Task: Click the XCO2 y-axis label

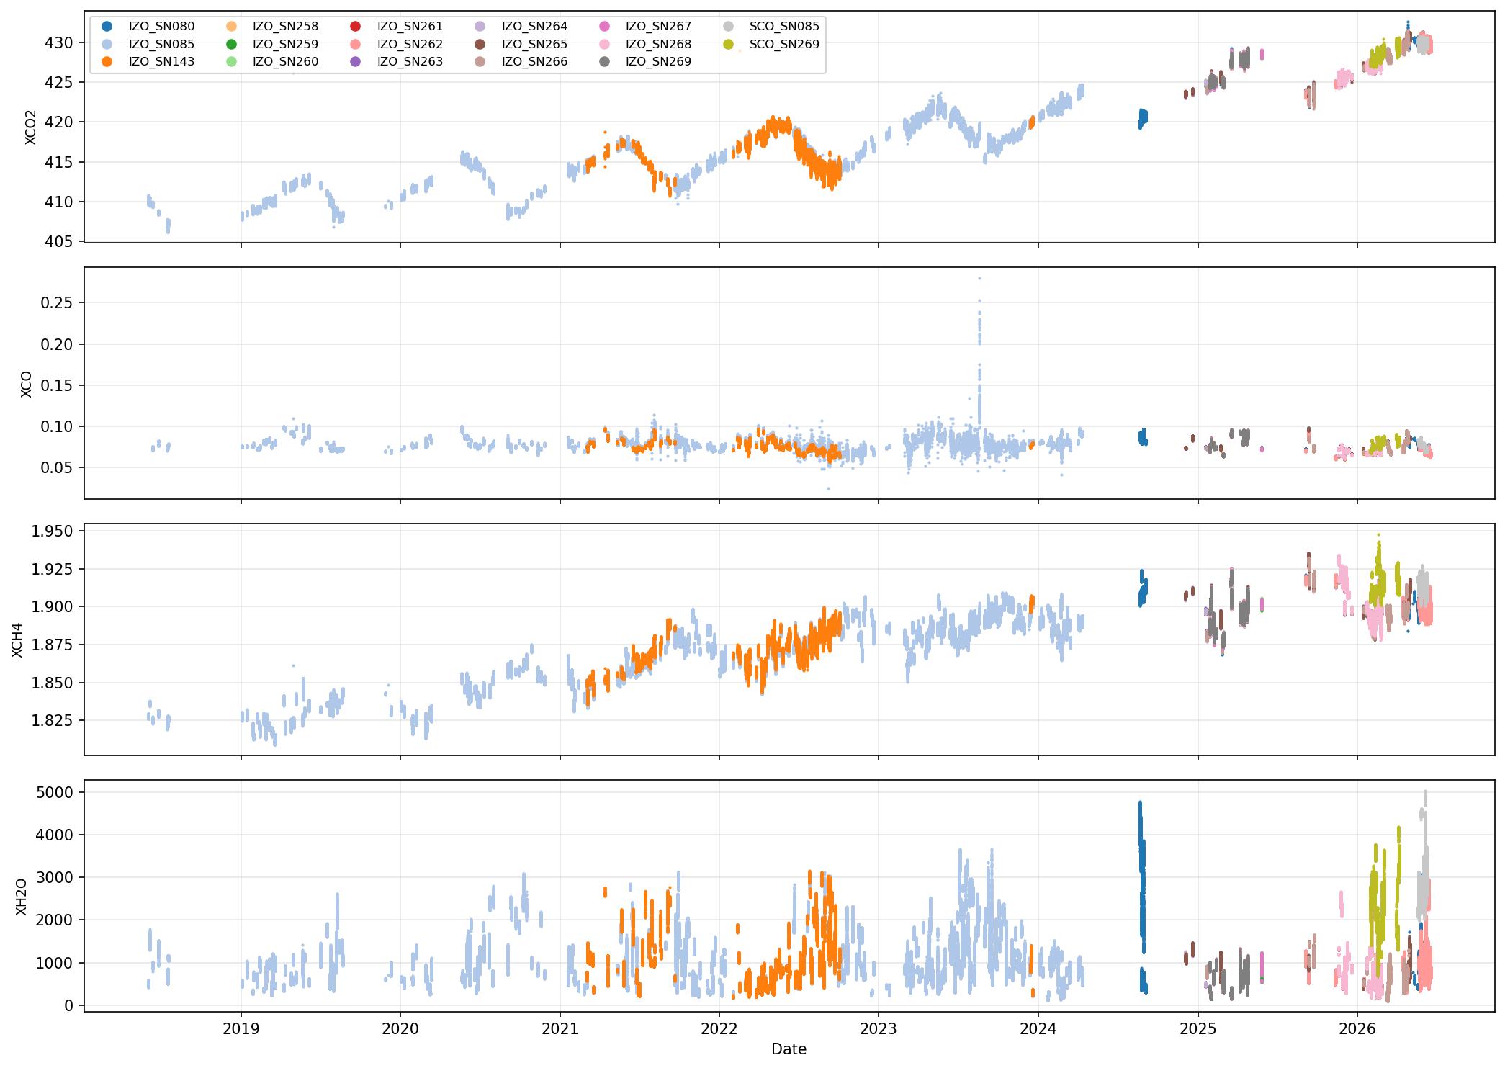Action: point(30,127)
